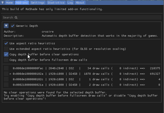Check the 0x008218000000821a depth buffer box
This screenshot has height=113, width=164.
[6, 85]
